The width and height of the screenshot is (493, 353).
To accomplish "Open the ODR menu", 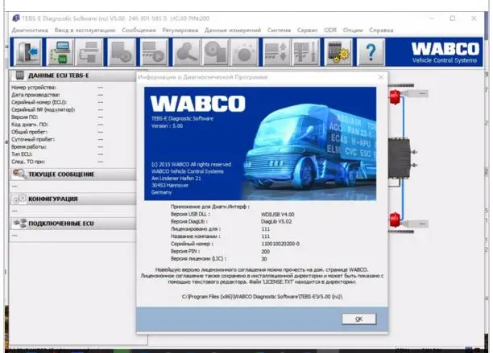I will click(330, 30).
